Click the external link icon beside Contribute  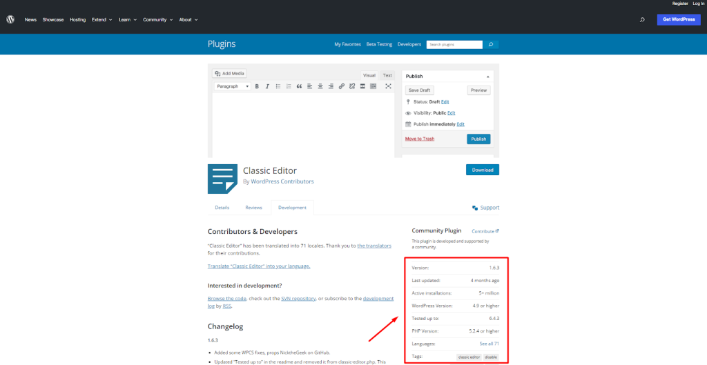[x=497, y=230]
